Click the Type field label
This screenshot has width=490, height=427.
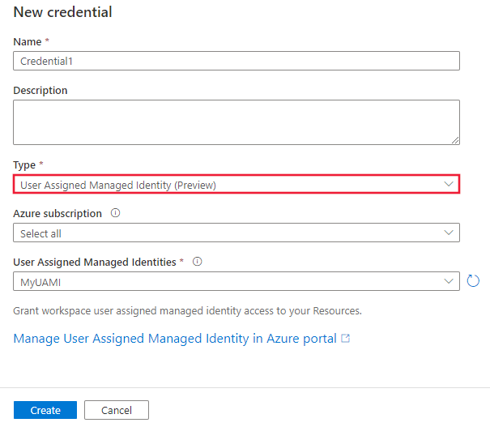point(25,164)
